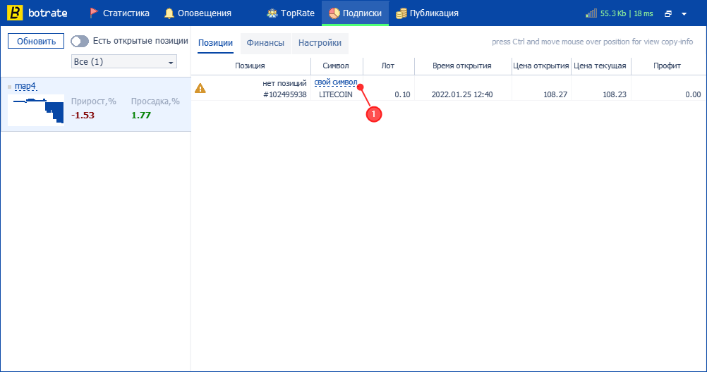
Task: Click the restore window icon
Action: click(x=668, y=13)
